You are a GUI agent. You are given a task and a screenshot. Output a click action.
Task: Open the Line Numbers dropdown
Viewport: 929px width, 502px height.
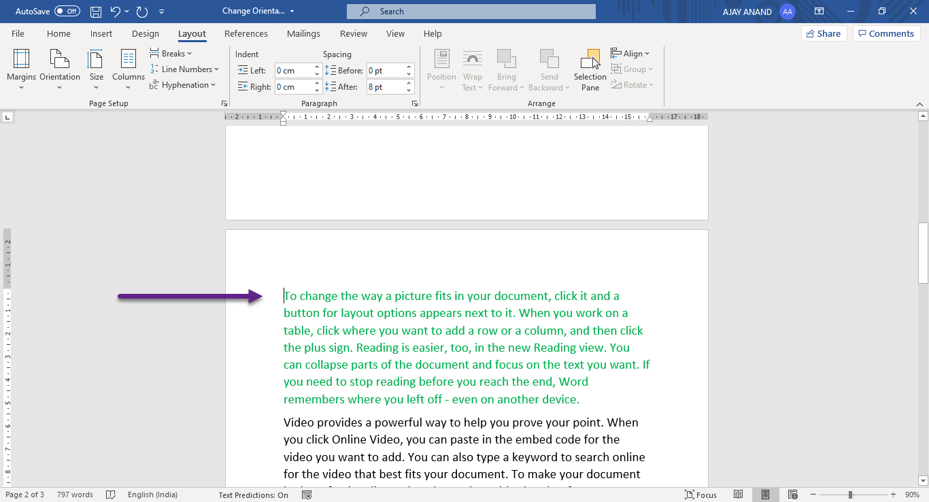[185, 69]
